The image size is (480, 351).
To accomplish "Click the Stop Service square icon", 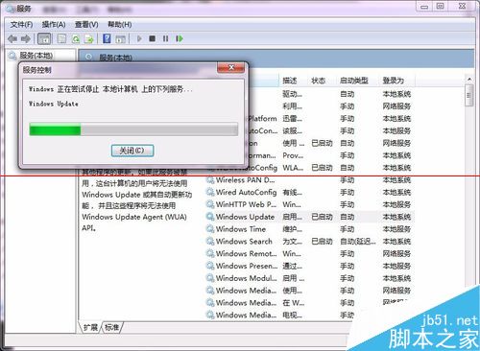I will [153, 38].
